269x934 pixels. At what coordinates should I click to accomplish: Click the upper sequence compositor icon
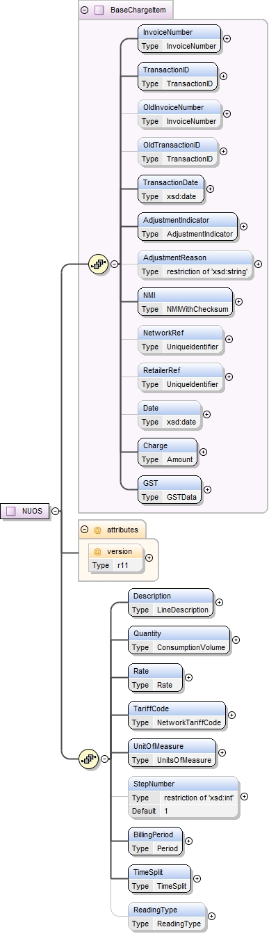click(98, 264)
